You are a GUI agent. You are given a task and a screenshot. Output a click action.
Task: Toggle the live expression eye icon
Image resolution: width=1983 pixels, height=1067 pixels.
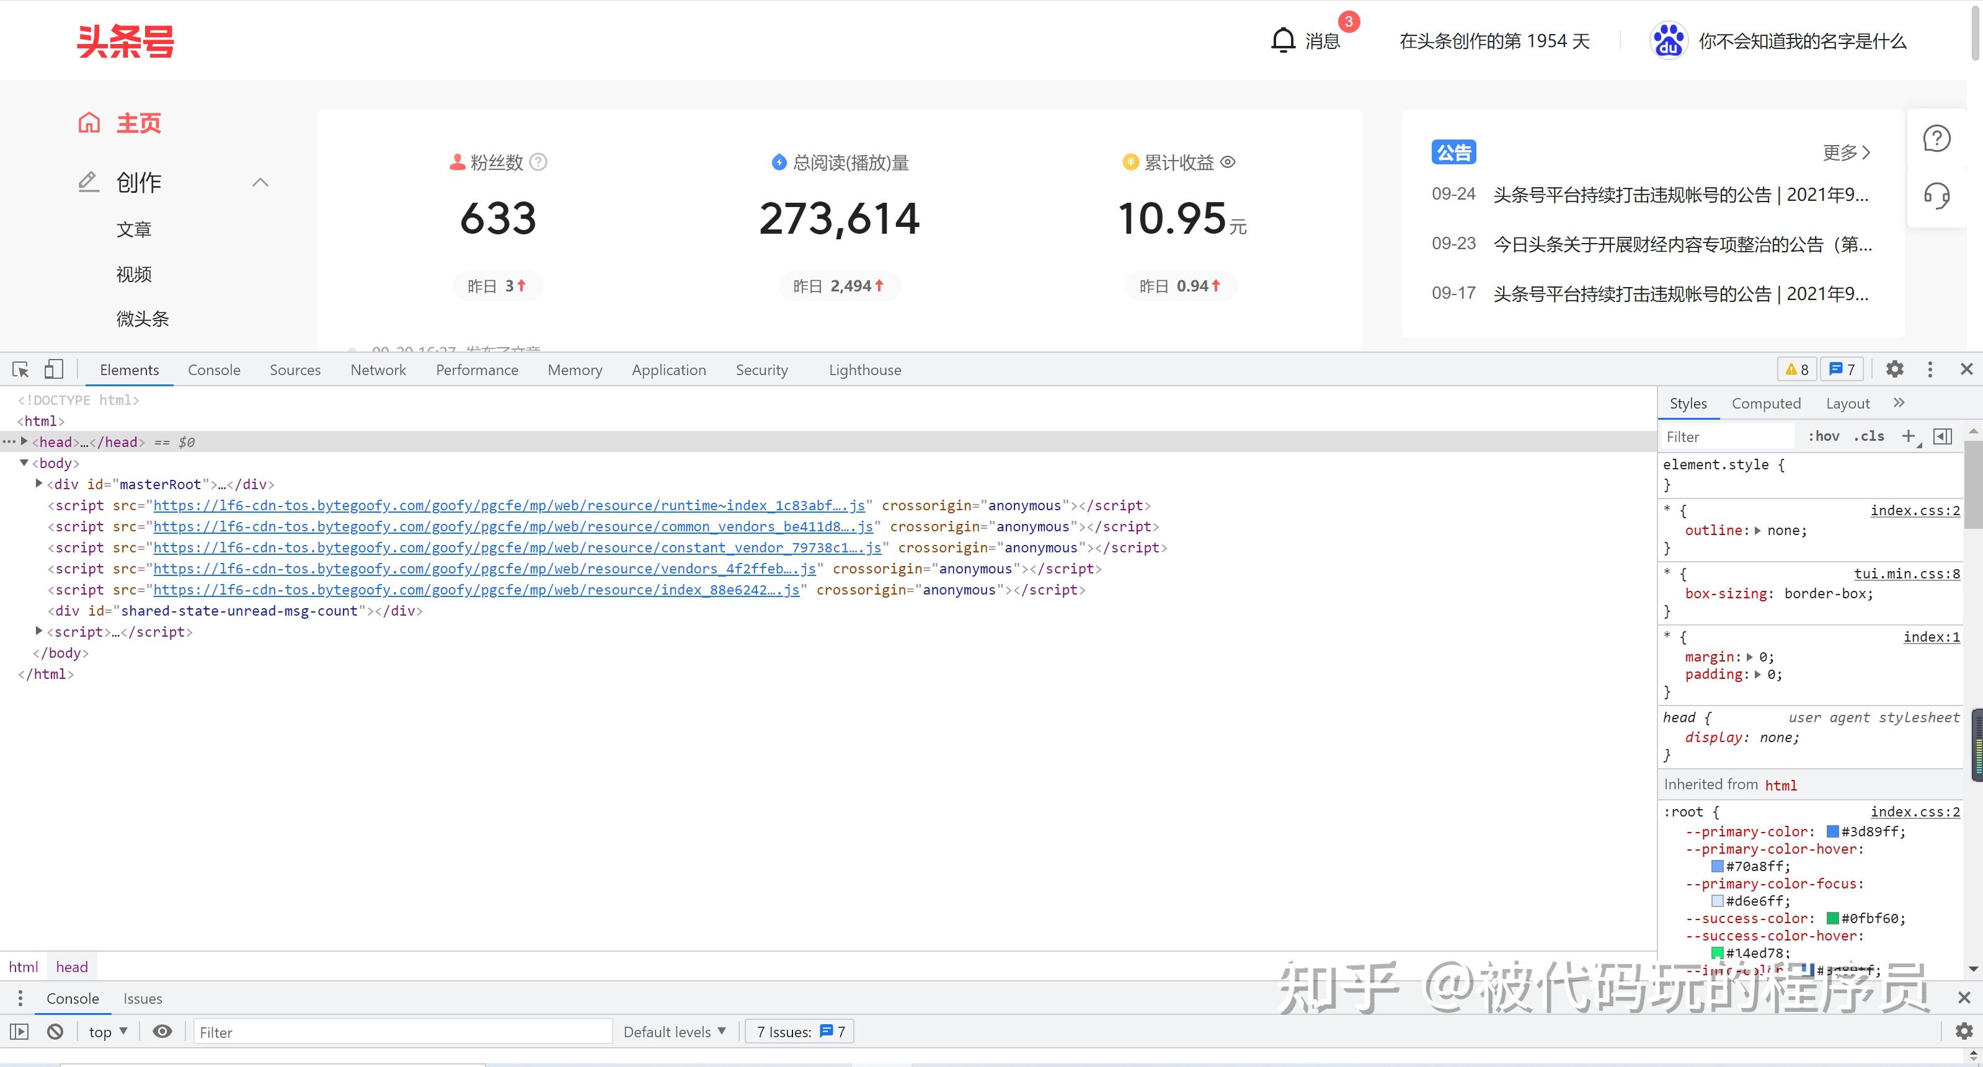[162, 1032]
